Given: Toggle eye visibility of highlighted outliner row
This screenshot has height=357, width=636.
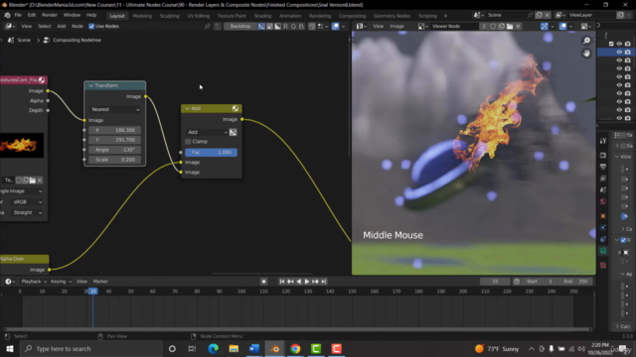Looking at the screenshot, I should tap(619, 52).
